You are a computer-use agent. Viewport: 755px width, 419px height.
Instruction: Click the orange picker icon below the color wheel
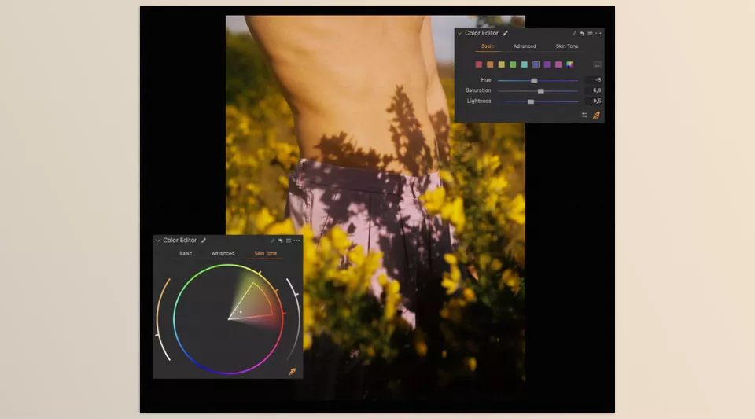293,371
